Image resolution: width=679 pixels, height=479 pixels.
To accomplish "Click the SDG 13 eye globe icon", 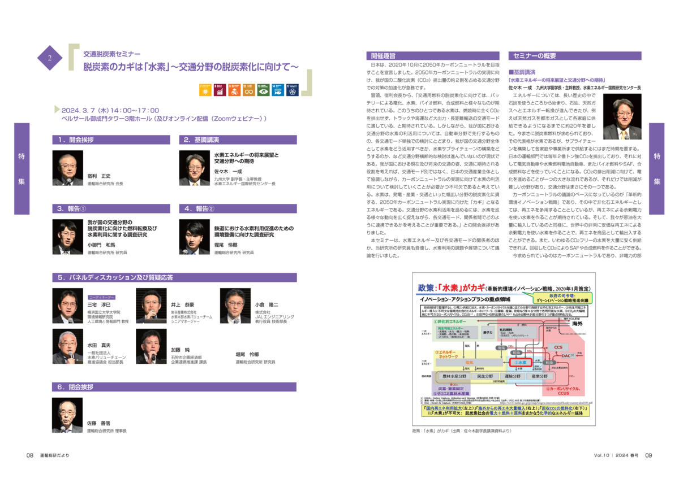I will coord(263,89).
